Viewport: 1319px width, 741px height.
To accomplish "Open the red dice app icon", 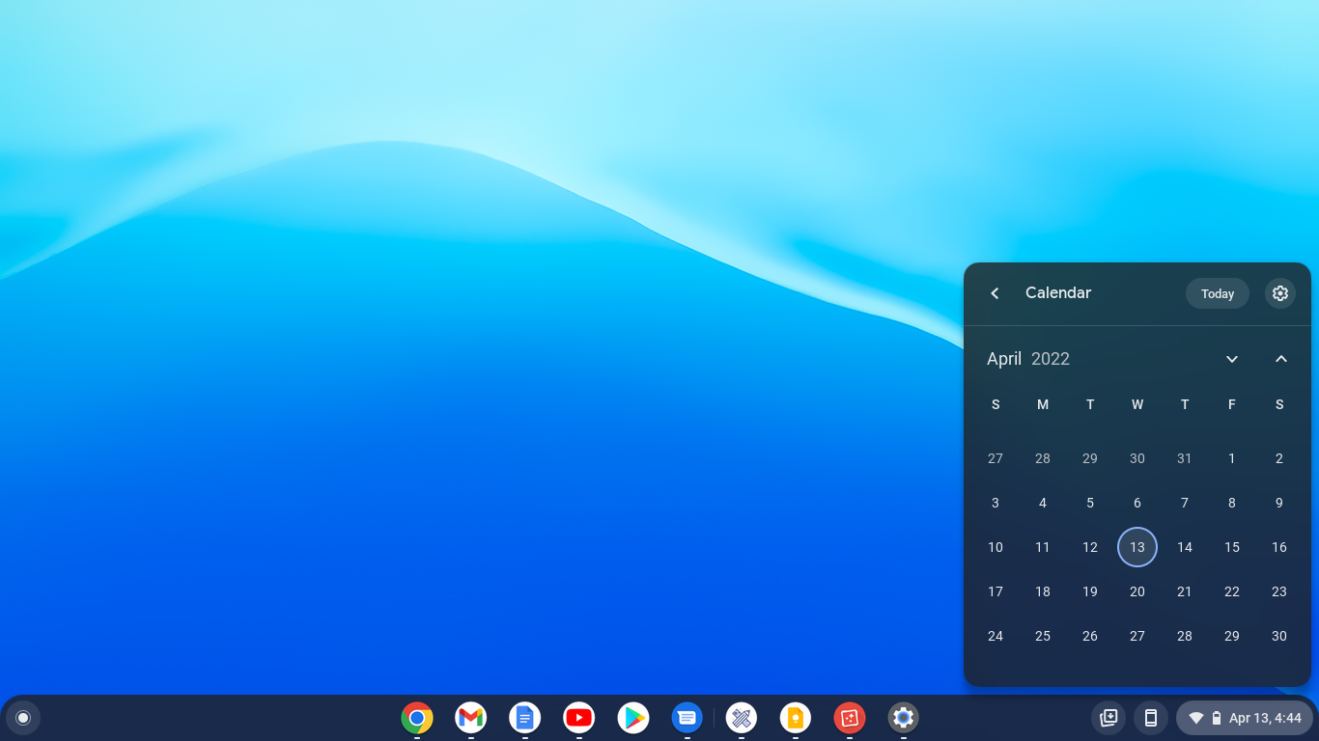I will coord(850,718).
